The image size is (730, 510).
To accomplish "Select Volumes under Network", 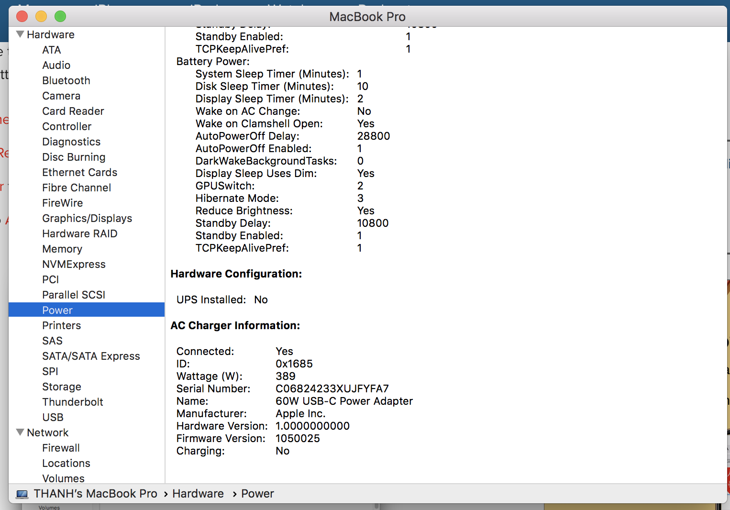I will [x=64, y=478].
